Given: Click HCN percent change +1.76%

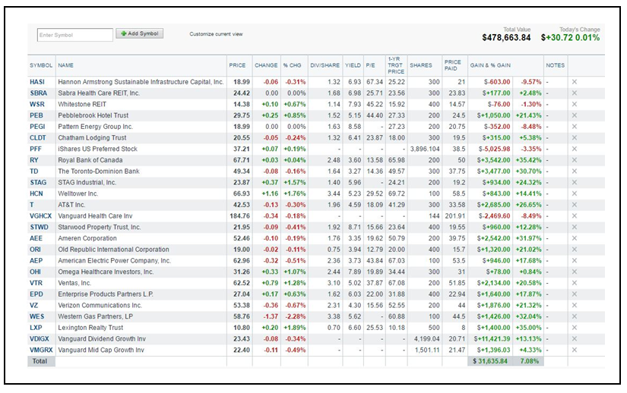Looking at the screenshot, I should 294,193.
